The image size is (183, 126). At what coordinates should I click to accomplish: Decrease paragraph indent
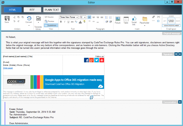click(107, 22)
